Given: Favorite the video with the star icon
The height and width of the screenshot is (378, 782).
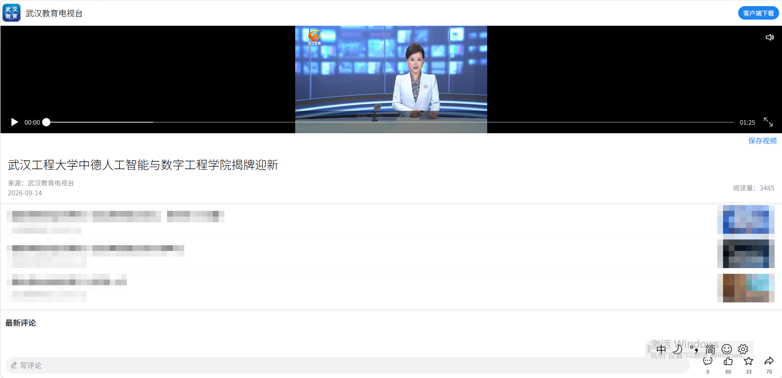Looking at the screenshot, I should [x=748, y=361].
